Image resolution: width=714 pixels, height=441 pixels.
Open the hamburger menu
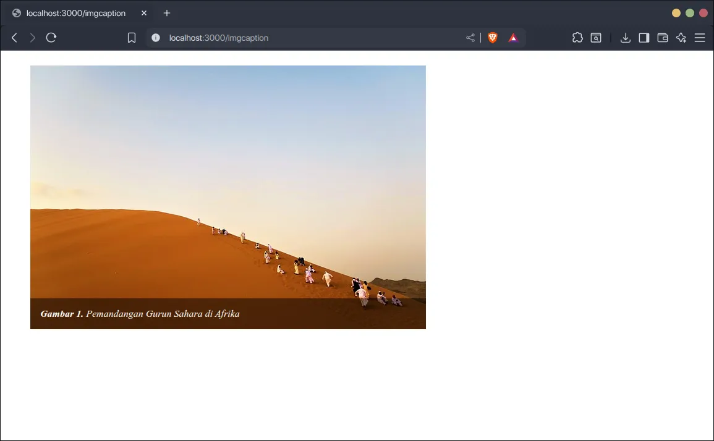(699, 37)
